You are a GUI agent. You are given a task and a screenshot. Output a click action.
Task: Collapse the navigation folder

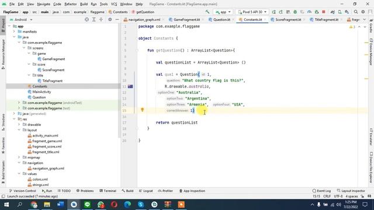tap(19, 163)
